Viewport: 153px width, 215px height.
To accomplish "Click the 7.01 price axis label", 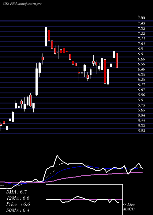I will (x=141, y=44).
